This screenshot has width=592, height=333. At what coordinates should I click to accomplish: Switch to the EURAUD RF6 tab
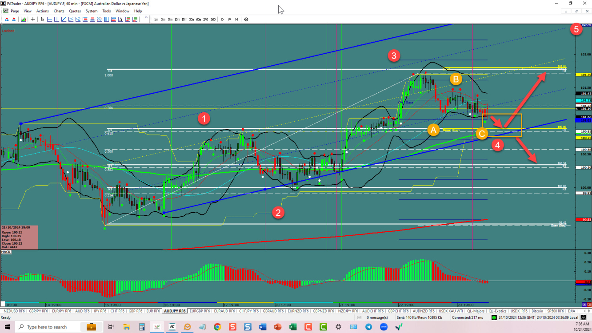point(224,311)
